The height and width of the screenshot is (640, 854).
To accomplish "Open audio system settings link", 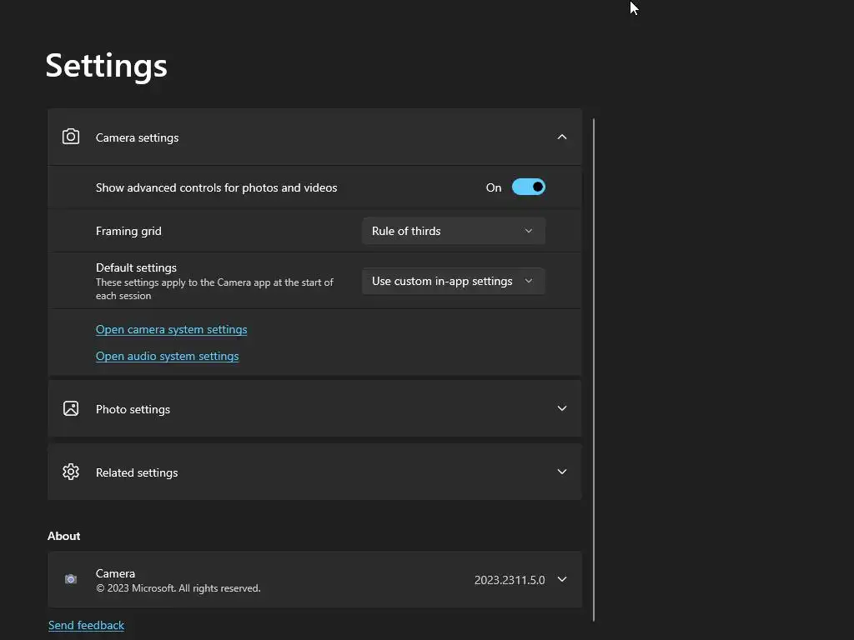I will pos(167,356).
